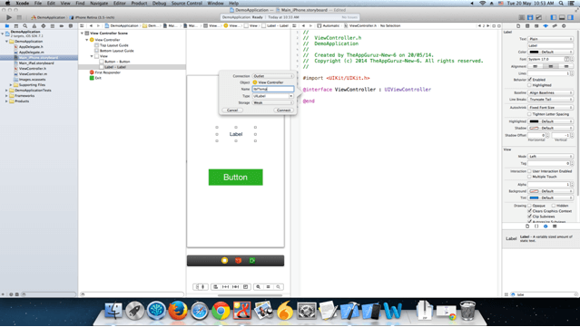Click the First Responder dock icon

click(x=238, y=261)
